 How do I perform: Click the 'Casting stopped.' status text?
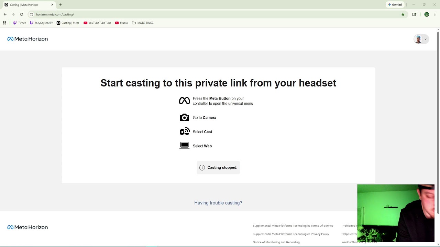(x=222, y=167)
